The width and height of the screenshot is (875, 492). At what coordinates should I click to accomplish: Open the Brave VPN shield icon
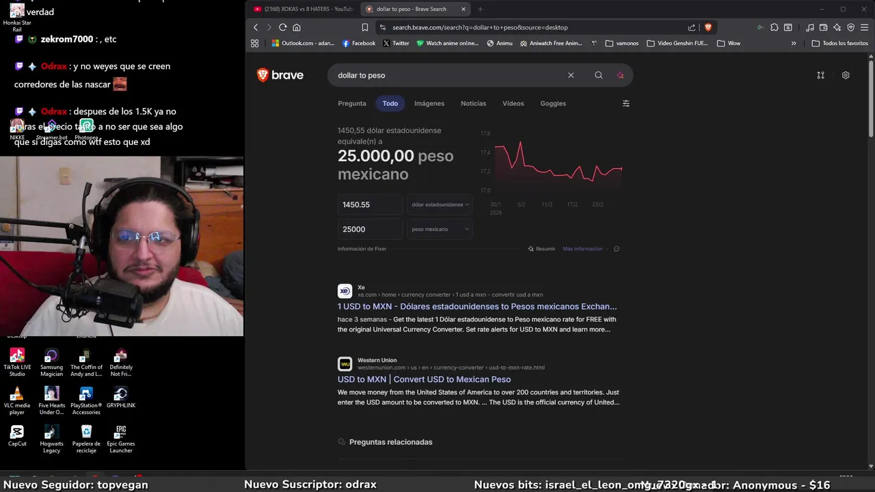pos(851,27)
